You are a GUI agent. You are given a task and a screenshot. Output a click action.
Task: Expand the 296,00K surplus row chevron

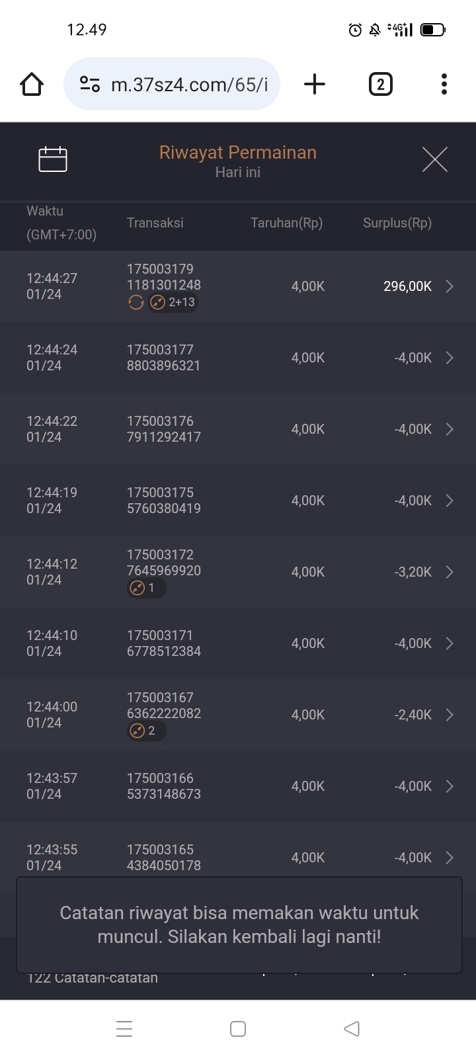click(450, 286)
